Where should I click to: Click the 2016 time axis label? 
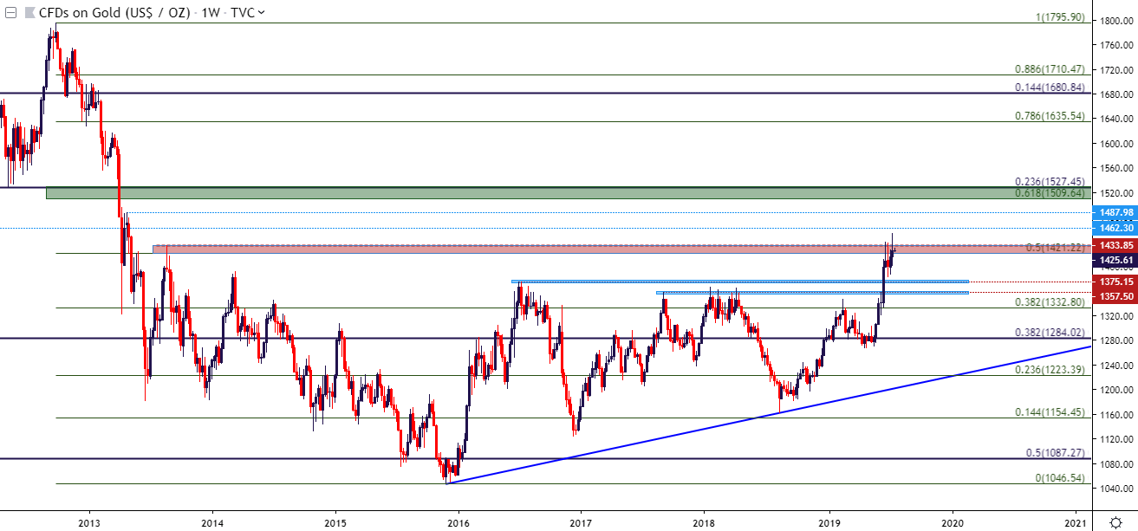point(459,521)
